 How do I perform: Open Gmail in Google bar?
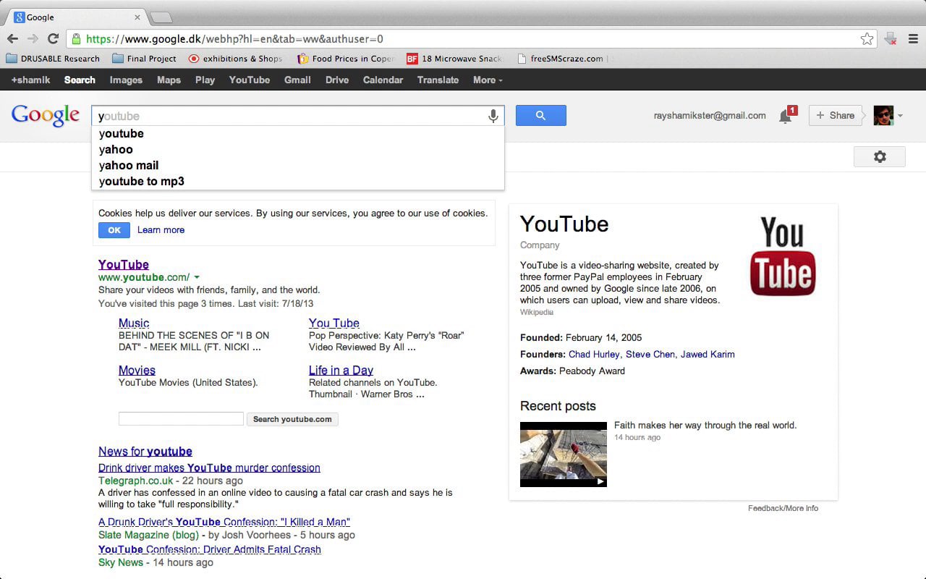(297, 80)
